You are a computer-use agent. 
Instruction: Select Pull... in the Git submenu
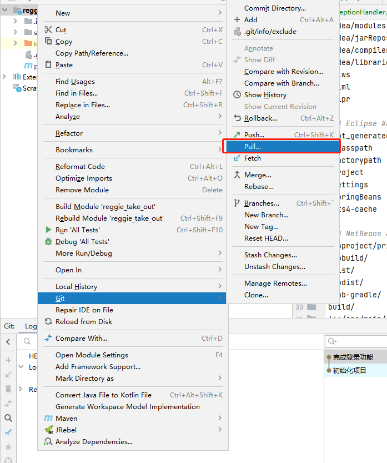[283, 146]
